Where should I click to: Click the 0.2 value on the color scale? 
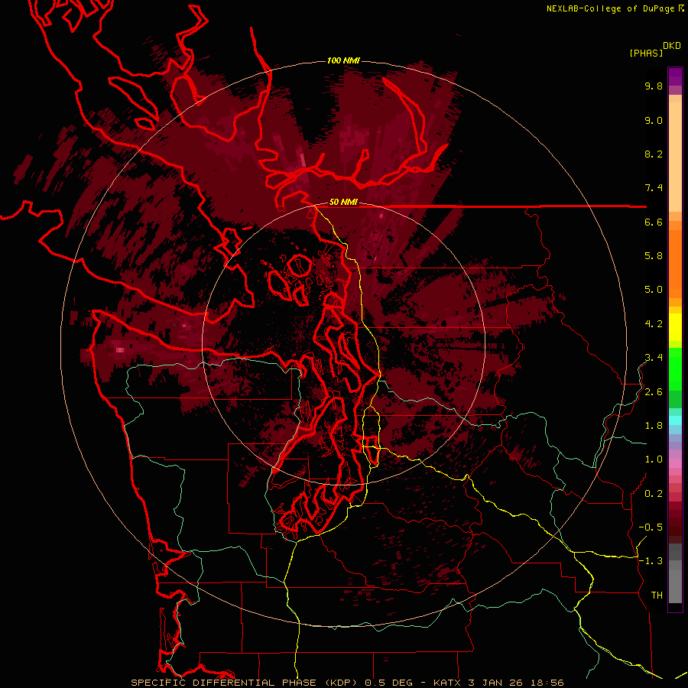click(654, 494)
